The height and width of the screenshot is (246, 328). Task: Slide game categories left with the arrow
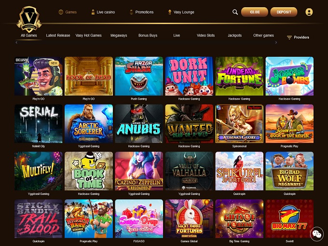16,42
